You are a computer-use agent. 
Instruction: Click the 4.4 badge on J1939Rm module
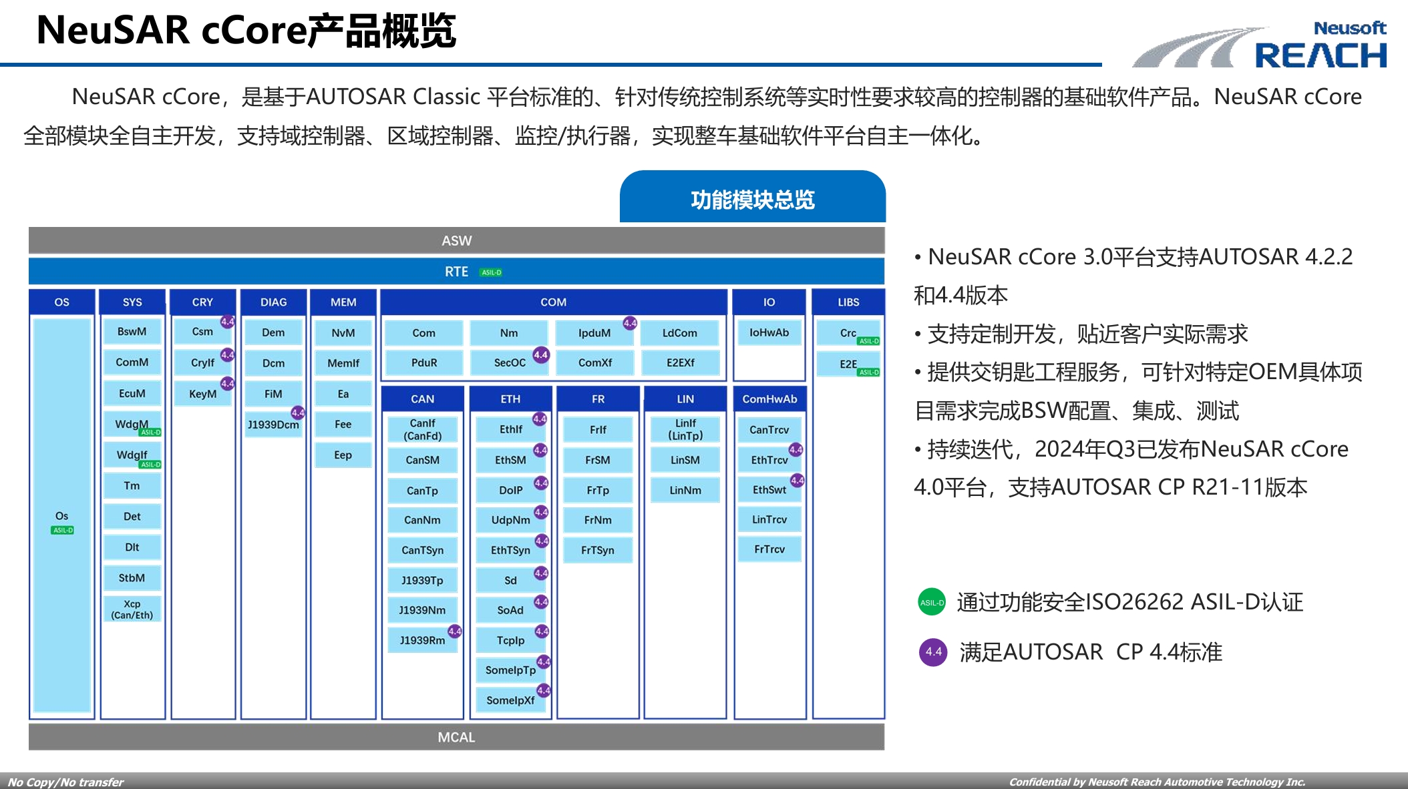coord(455,631)
